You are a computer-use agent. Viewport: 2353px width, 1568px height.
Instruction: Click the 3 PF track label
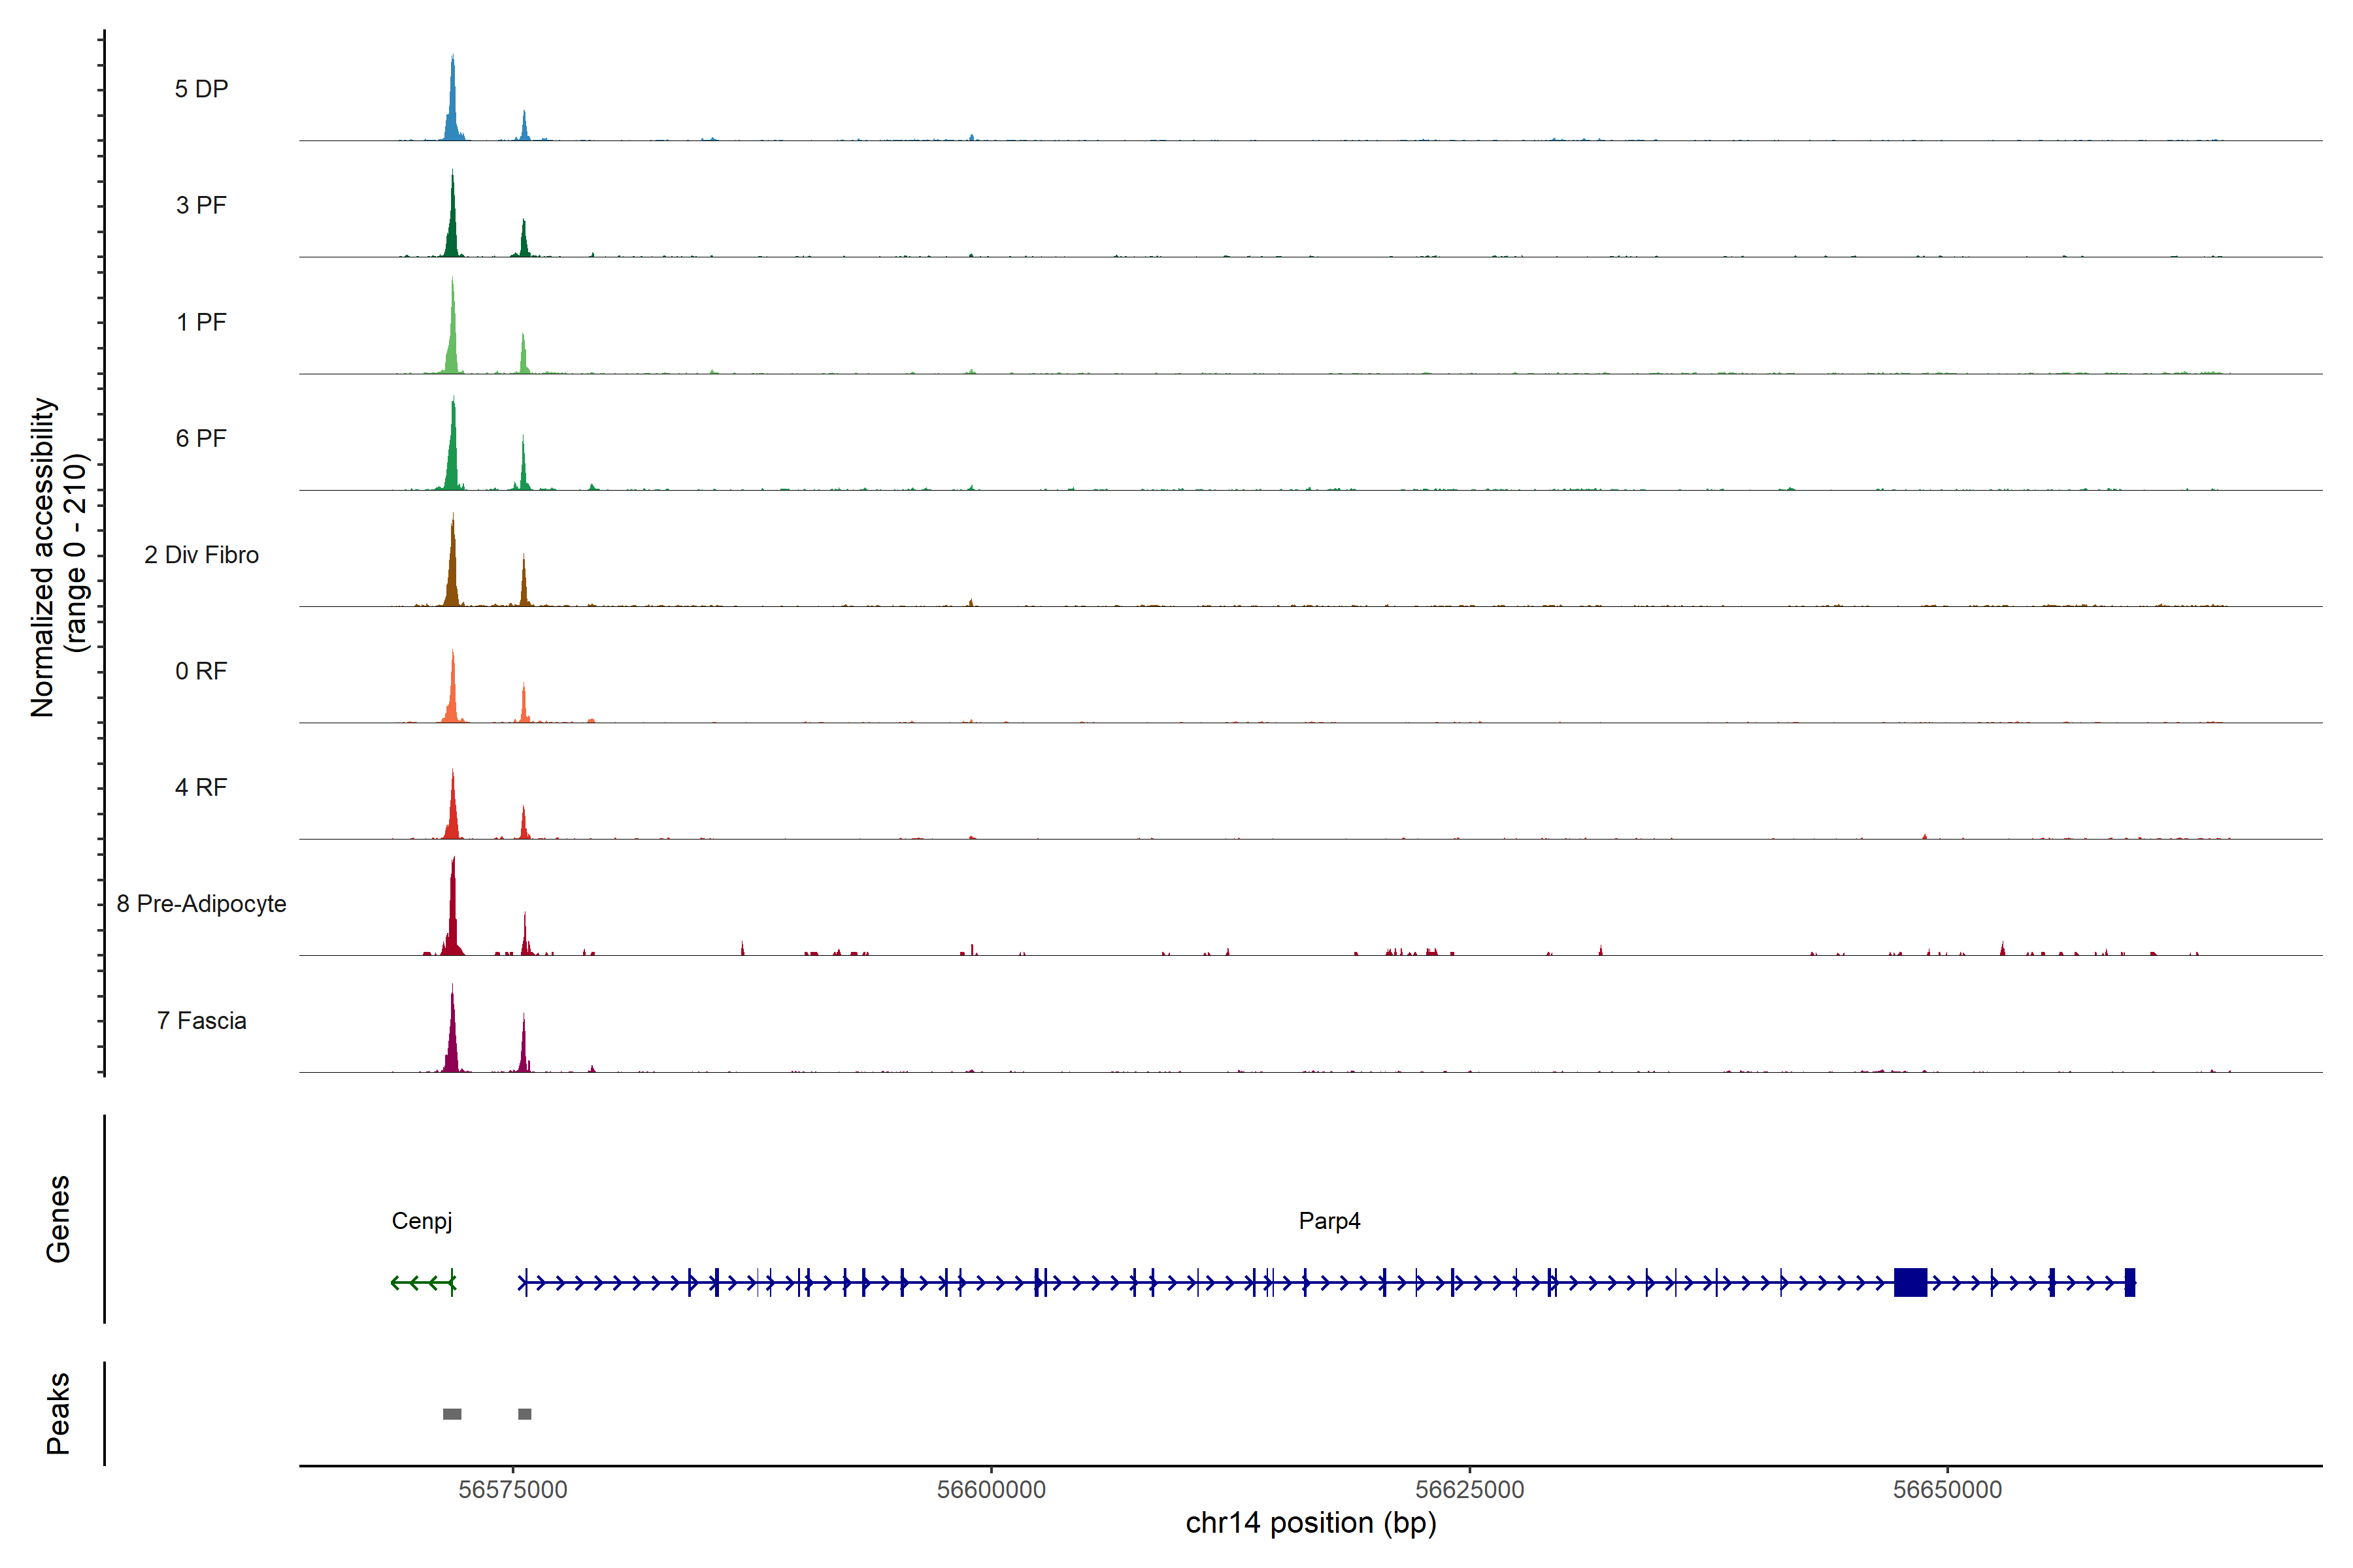[x=201, y=205]
